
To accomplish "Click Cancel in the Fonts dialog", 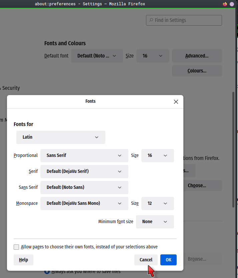I will coord(146,260).
